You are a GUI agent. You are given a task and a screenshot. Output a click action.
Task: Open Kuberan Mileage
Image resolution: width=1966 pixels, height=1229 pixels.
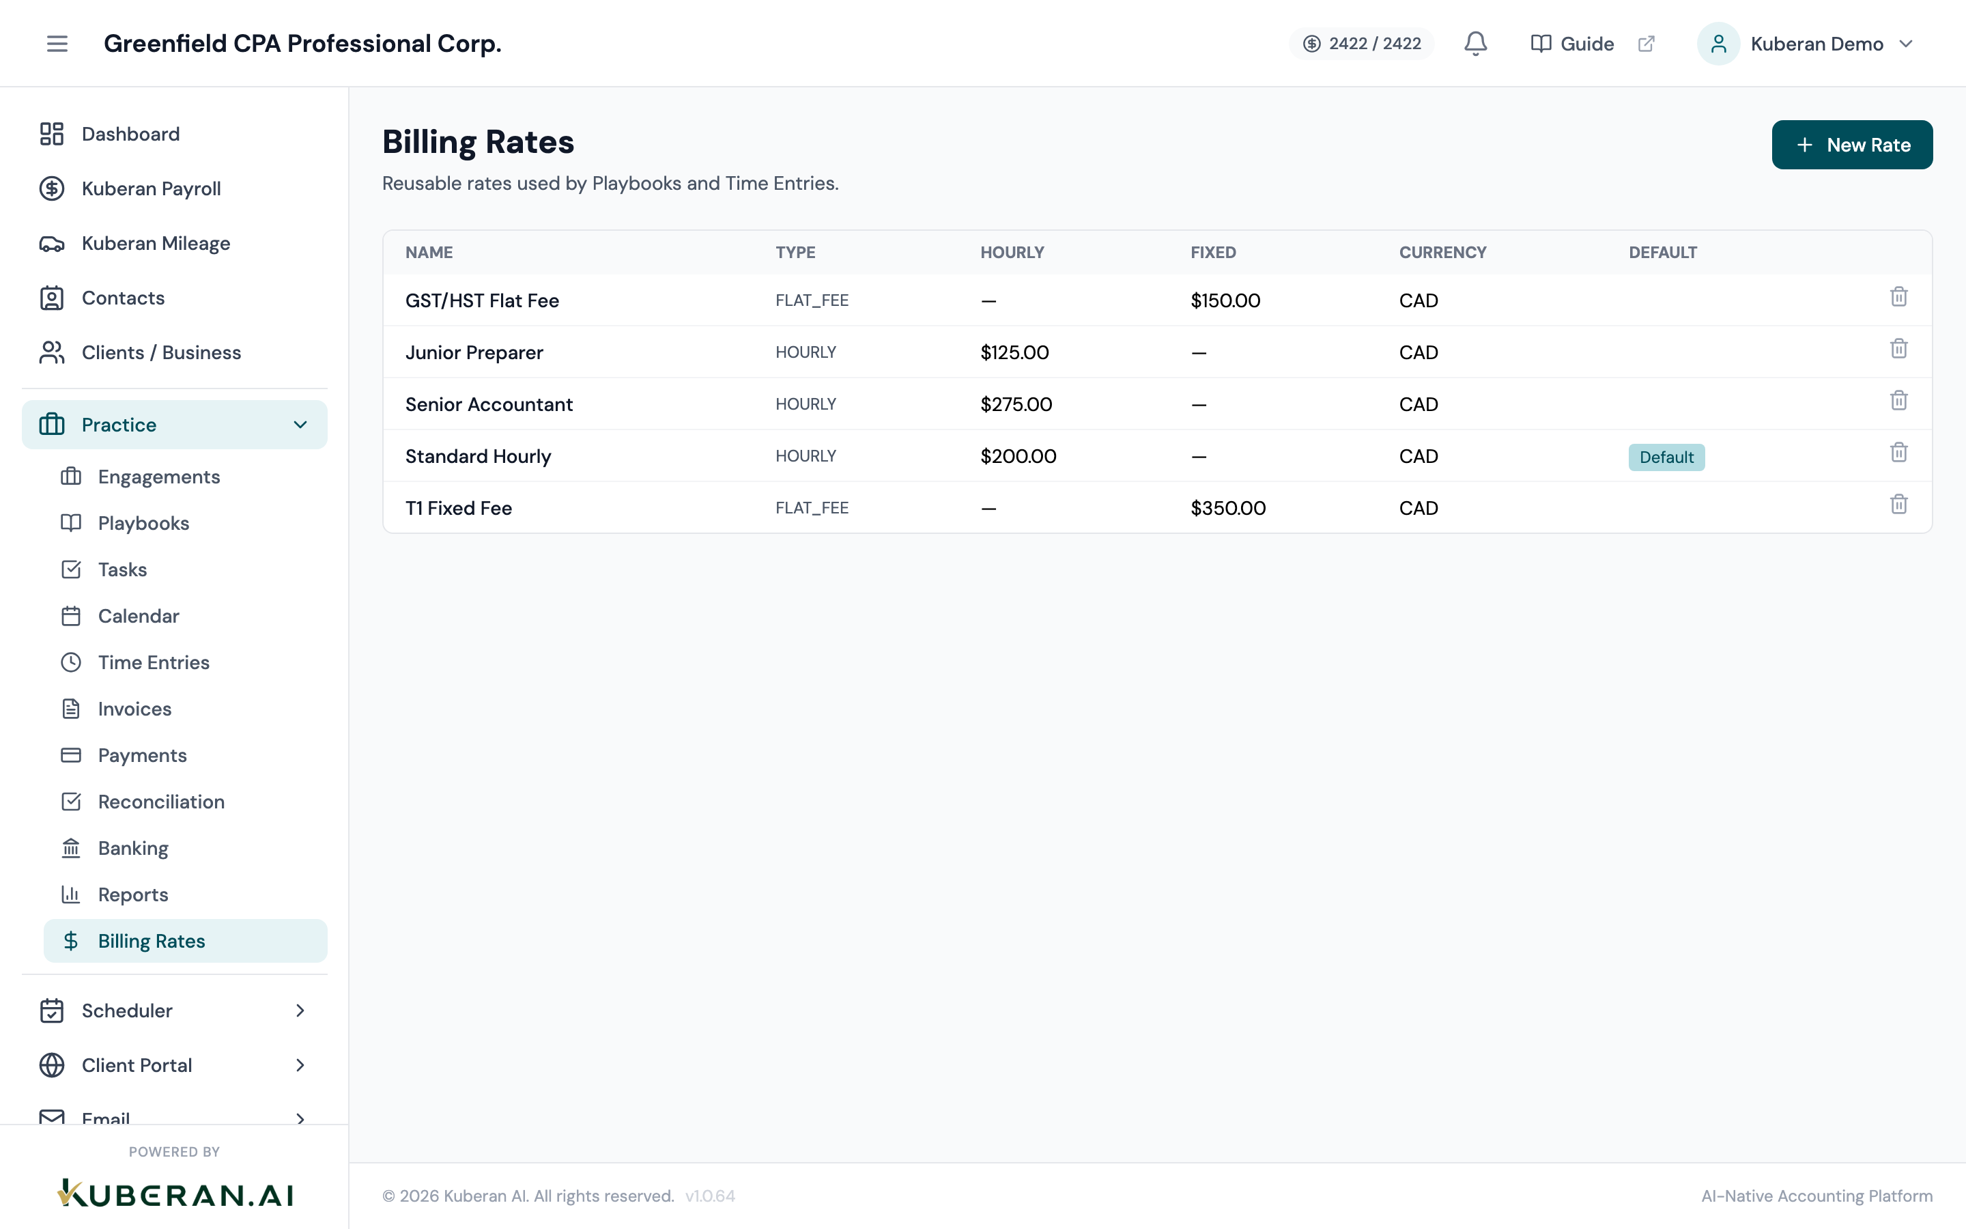[x=175, y=243]
